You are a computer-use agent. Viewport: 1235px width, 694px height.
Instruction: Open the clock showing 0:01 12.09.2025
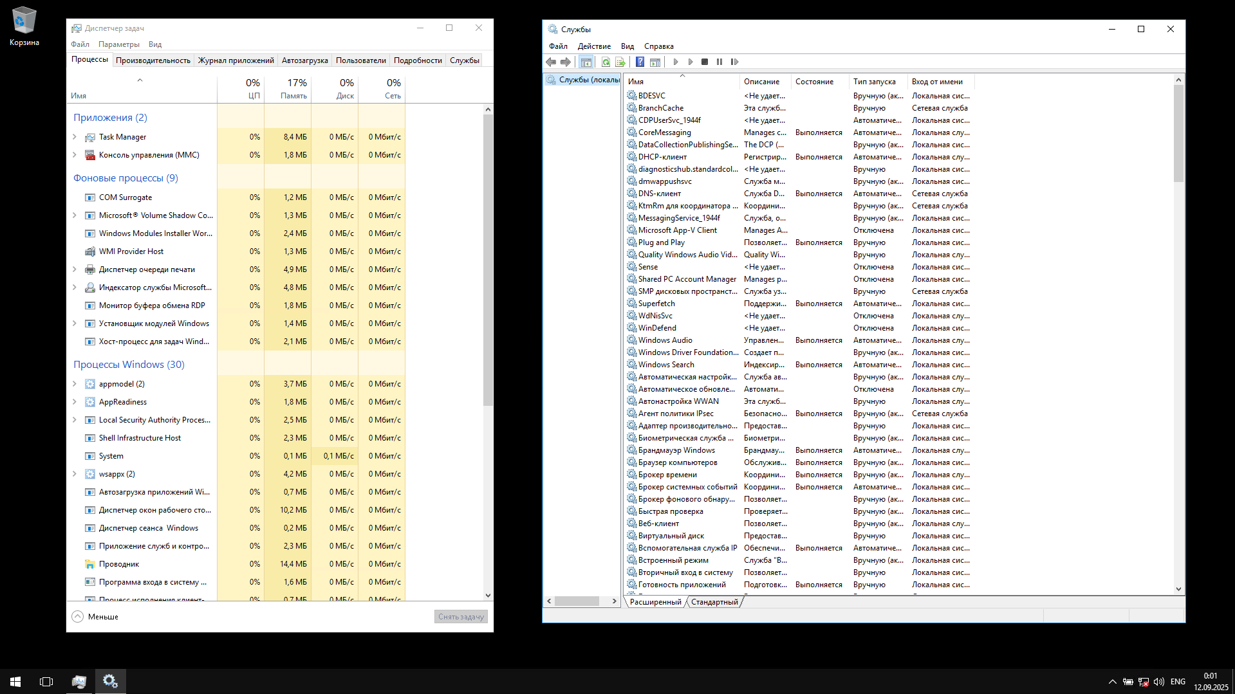tap(1211, 682)
